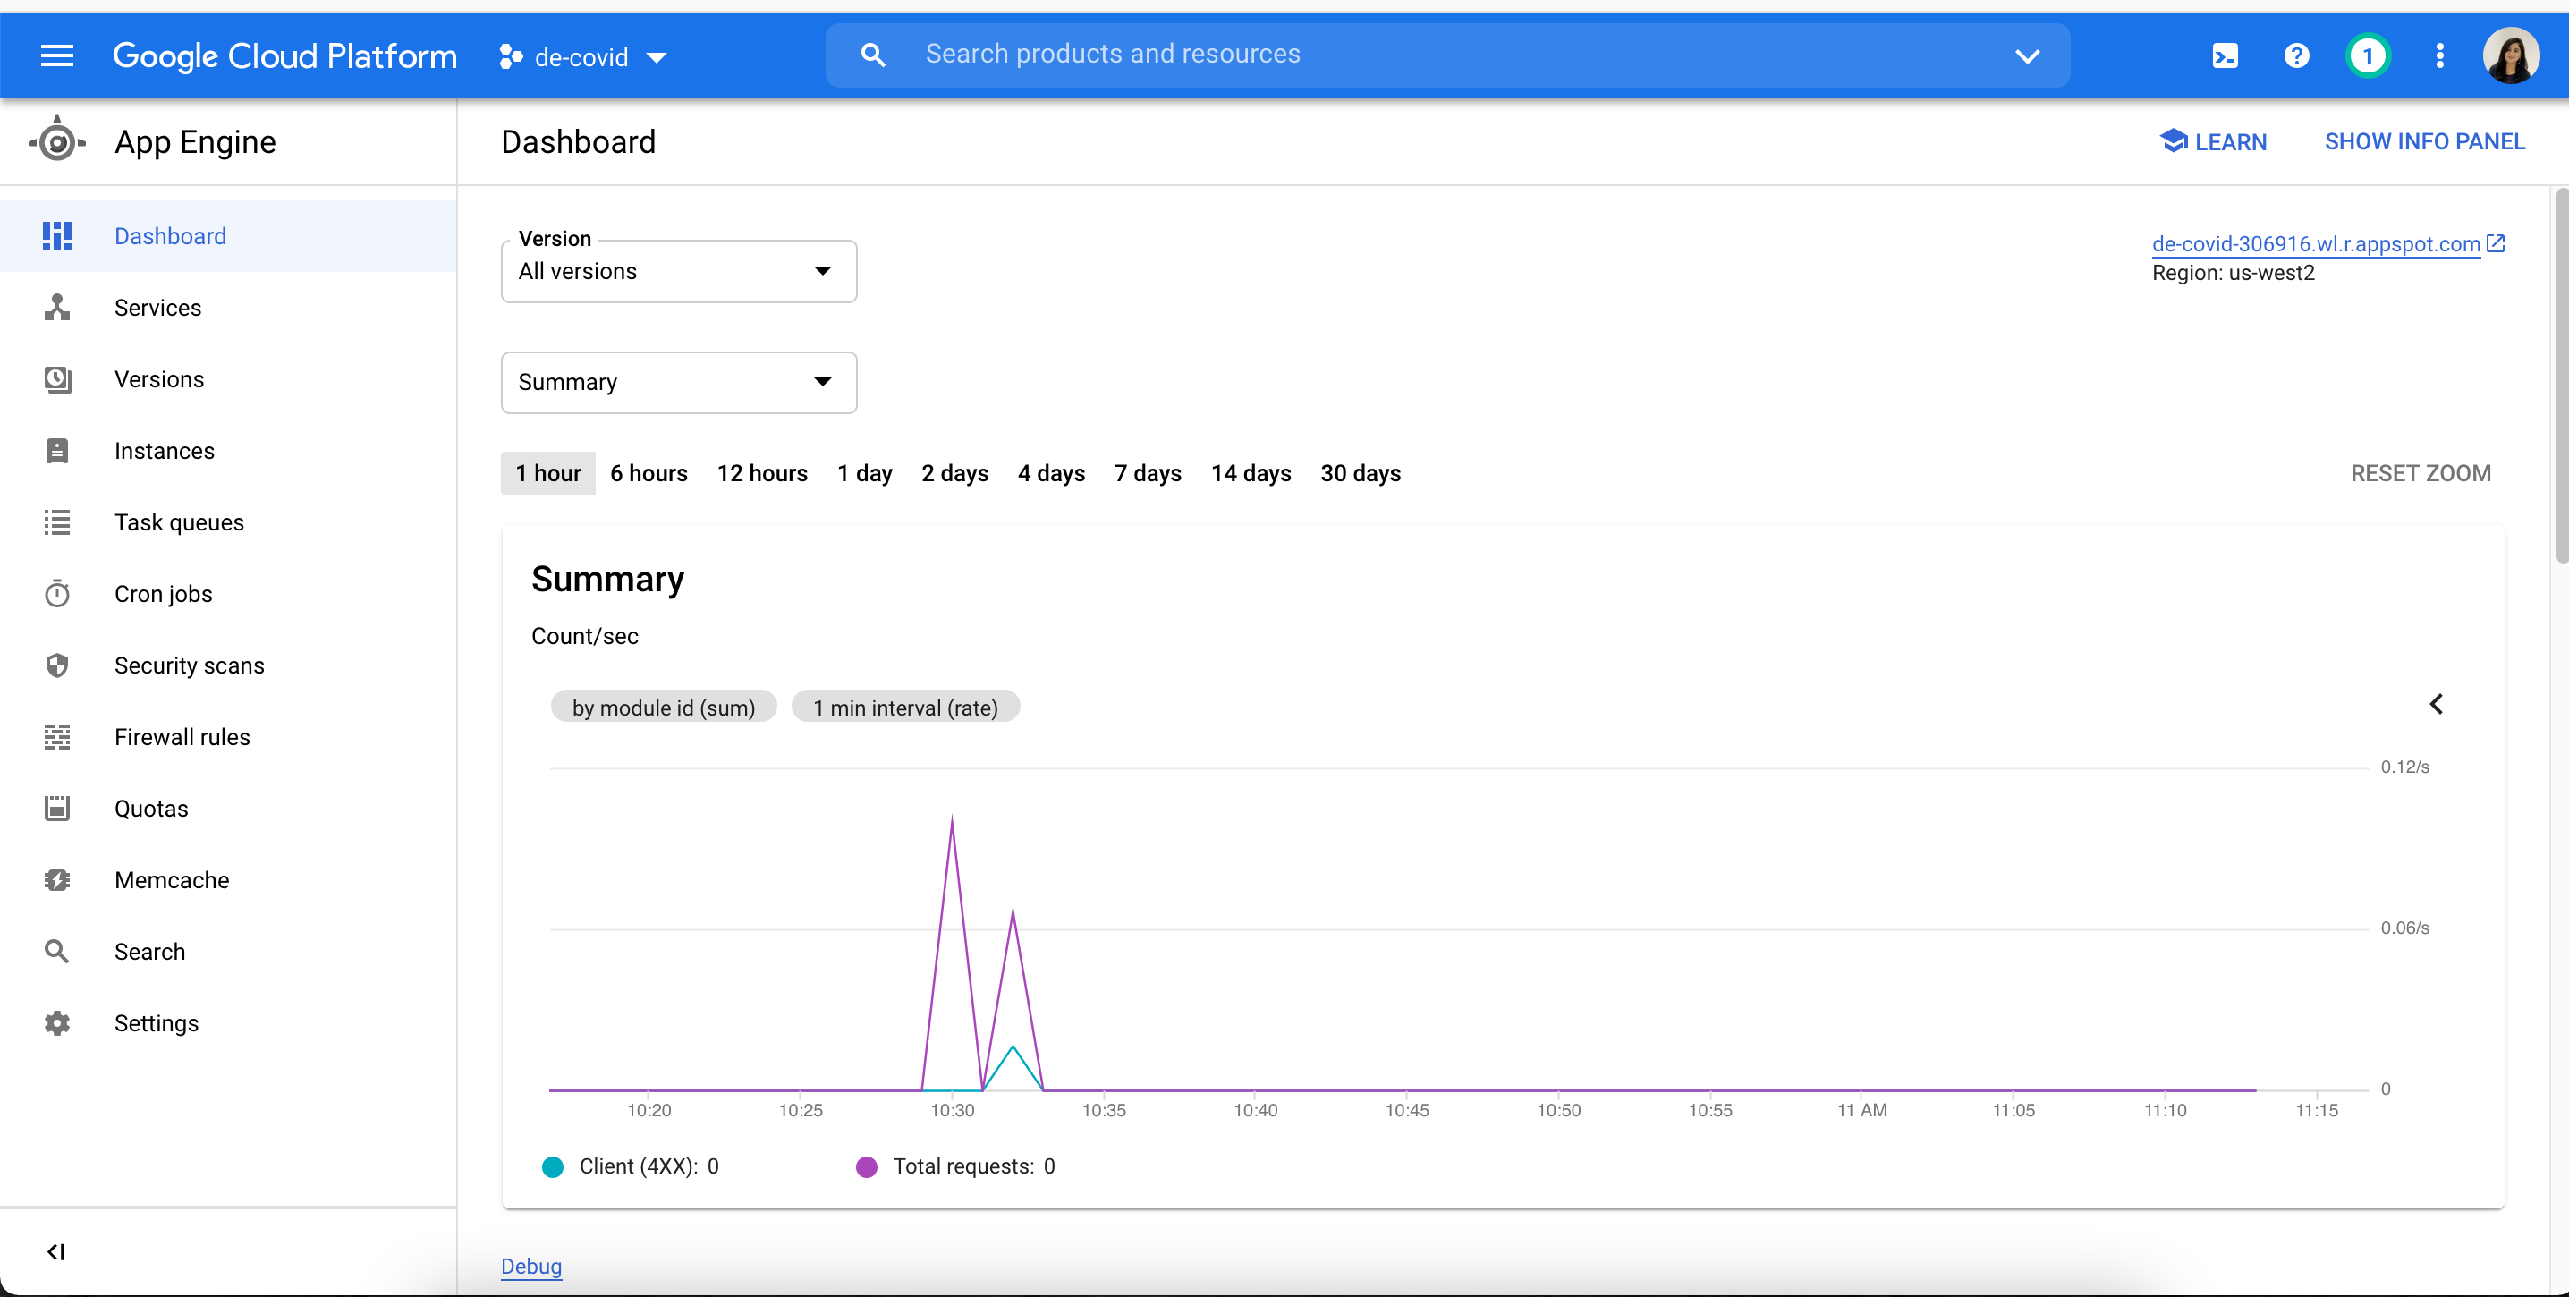Screen dimensions: 2569x1297
Task: Click SHOW INFO PANEL button
Action: pyautogui.click(x=2423, y=141)
